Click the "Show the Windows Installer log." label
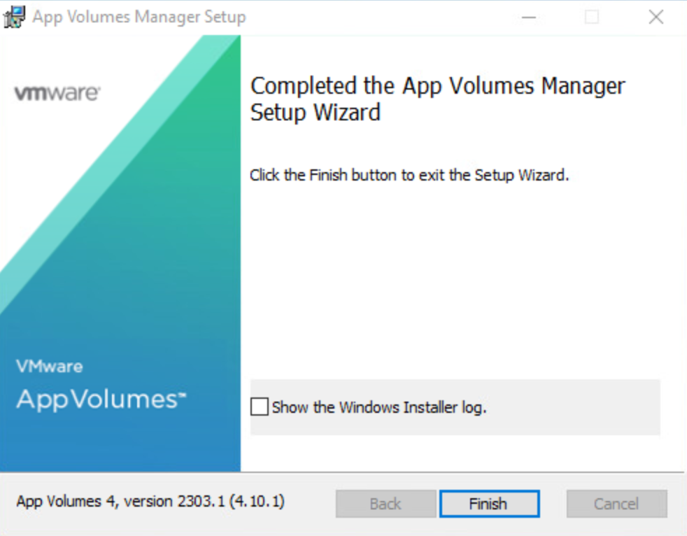The width and height of the screenshot is (687, 536). tap(378, 407)
